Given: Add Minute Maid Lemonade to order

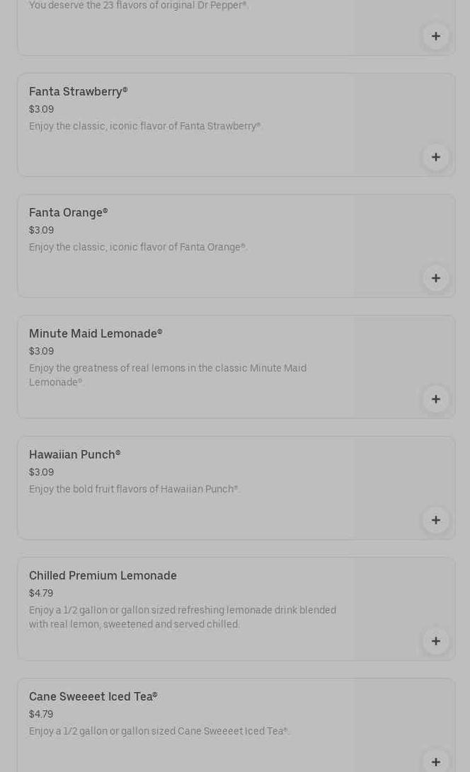Looking at the screenshot, I should (435, 399).
